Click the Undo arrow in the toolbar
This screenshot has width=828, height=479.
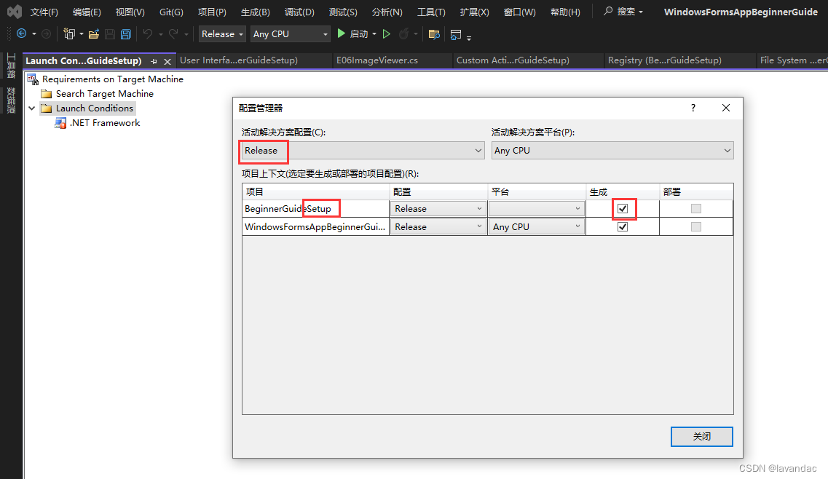[x=147, y=33]
